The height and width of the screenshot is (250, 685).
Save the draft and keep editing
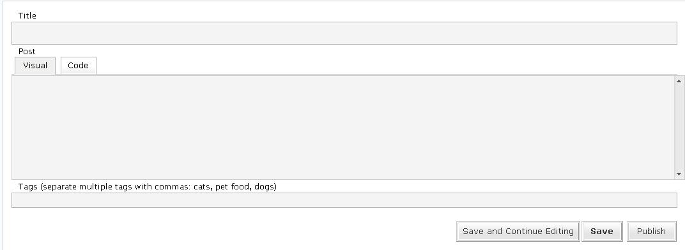point(518,232)
